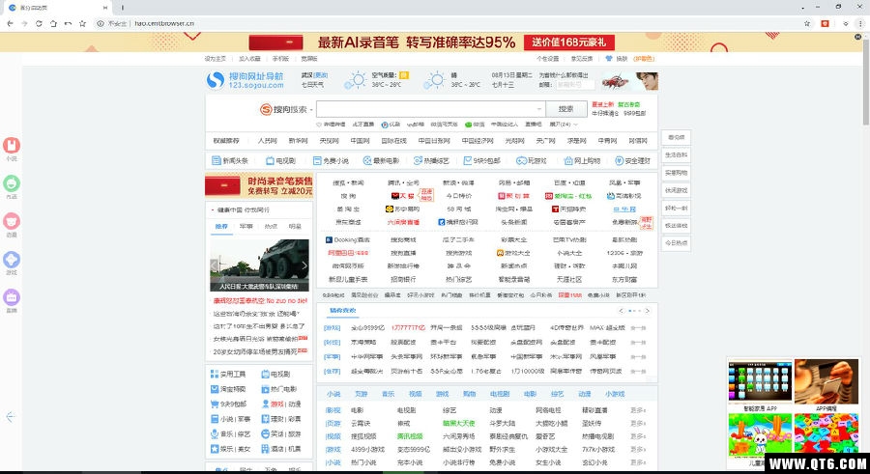
Task: Open the 直播 icon in left sidebar
Action: (12, 297)
